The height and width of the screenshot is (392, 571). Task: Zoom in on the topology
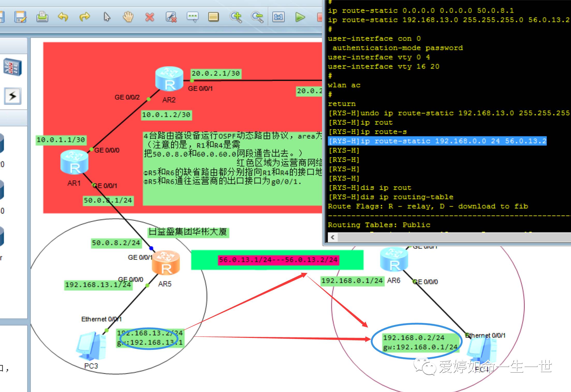236,17
